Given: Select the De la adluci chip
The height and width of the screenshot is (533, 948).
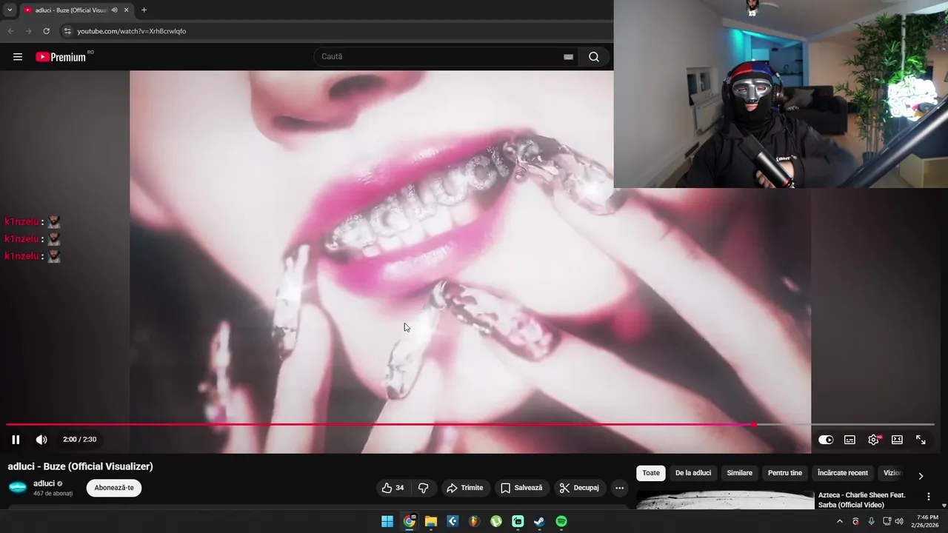Looking at the screenshot, I should coord(693,473).
